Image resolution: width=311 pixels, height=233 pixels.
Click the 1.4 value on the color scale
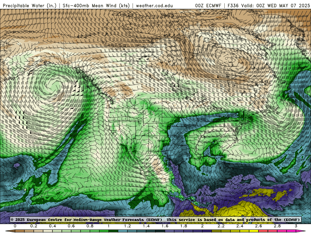point(146,226)
